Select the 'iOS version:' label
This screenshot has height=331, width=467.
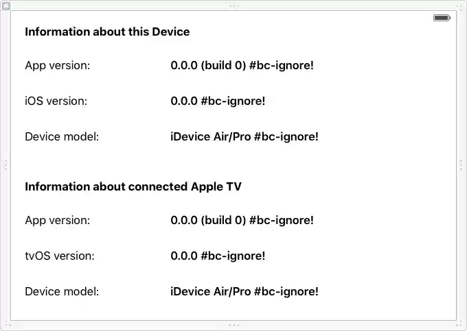56,101
